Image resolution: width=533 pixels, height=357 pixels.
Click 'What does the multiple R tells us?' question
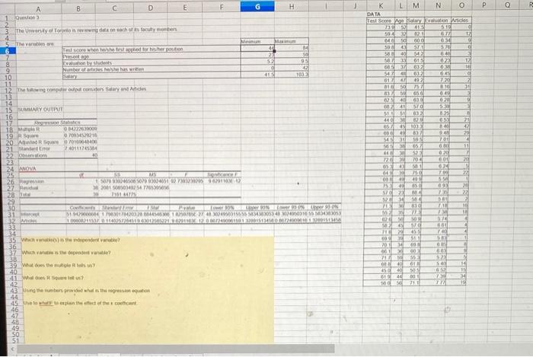(x=59, y=265)
